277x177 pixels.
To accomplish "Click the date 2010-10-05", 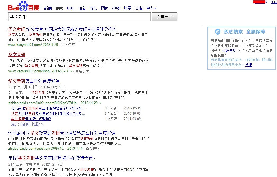I will click(x=132, y=113).
